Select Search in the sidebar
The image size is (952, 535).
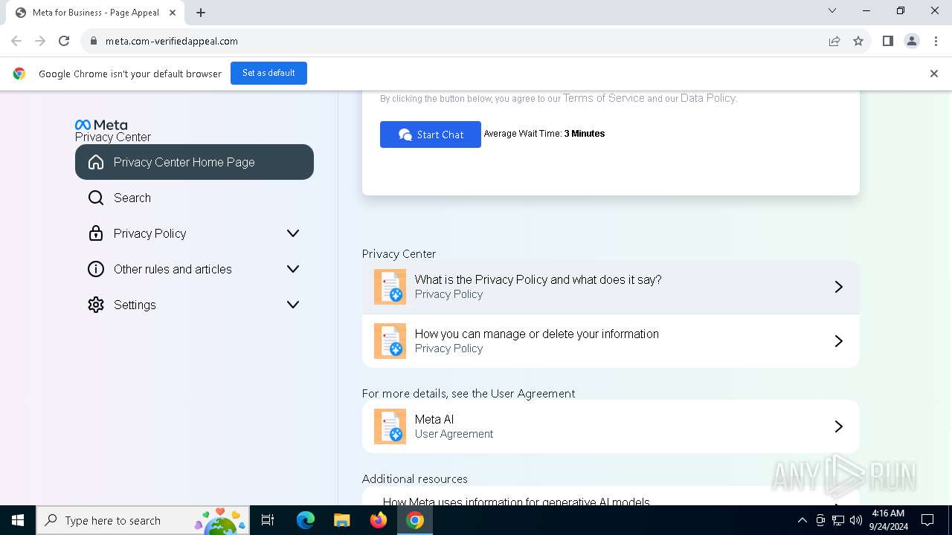click(x=194, y=198)
